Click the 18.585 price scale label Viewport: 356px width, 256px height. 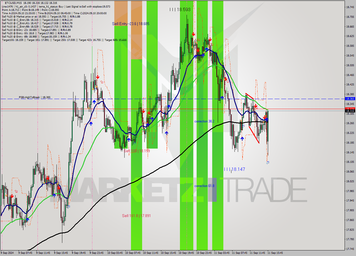click(350, 46)
